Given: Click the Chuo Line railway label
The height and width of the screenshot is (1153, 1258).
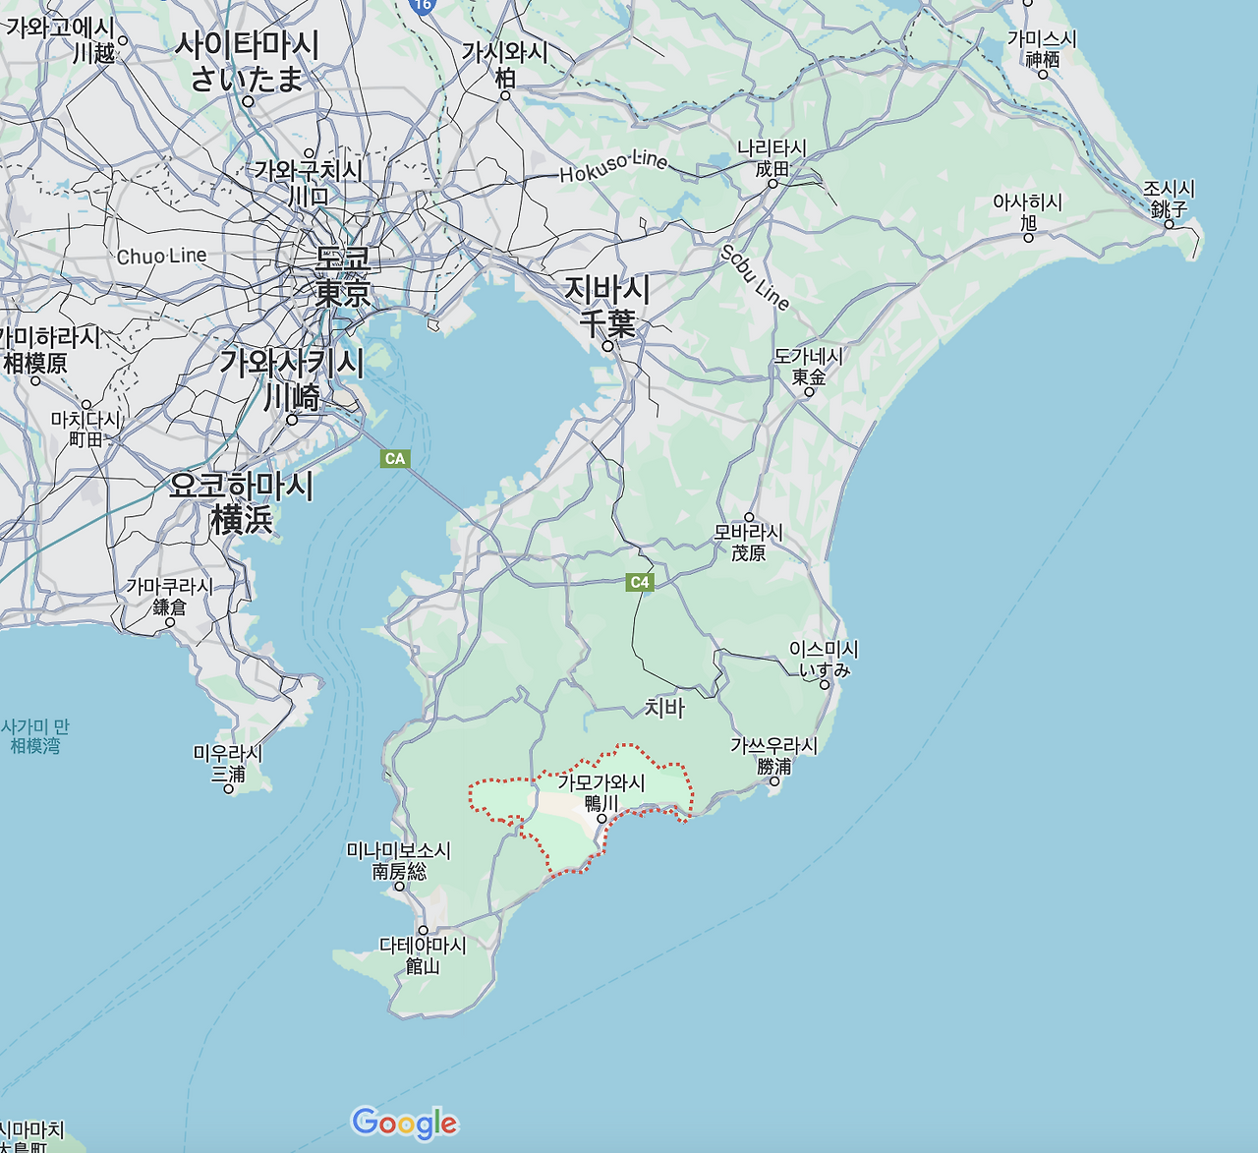Looking at the screenshot, I should [x=162, y=254].
